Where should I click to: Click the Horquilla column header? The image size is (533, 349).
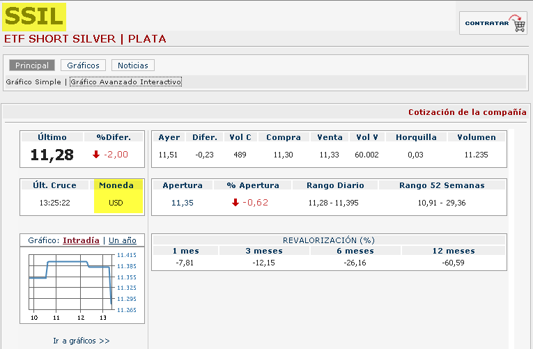[416, 137]
